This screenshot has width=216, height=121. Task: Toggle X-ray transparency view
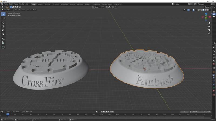coord(198,10)
